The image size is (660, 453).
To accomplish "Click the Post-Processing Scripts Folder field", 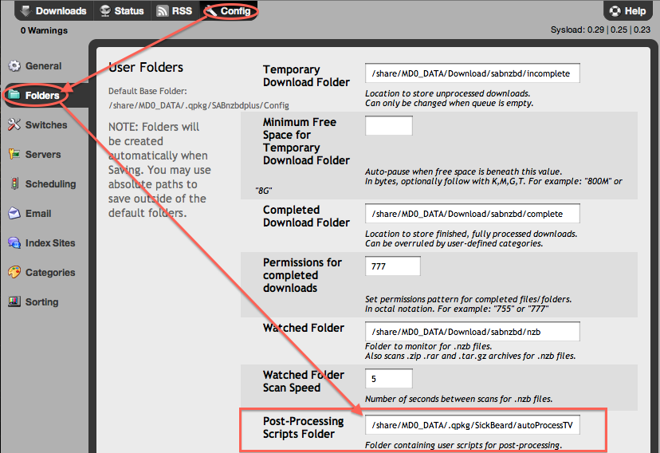I will coord(472,425).
